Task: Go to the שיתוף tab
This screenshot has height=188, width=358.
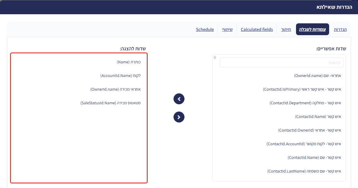Action: pyautogui.click(x=227, y=29)
